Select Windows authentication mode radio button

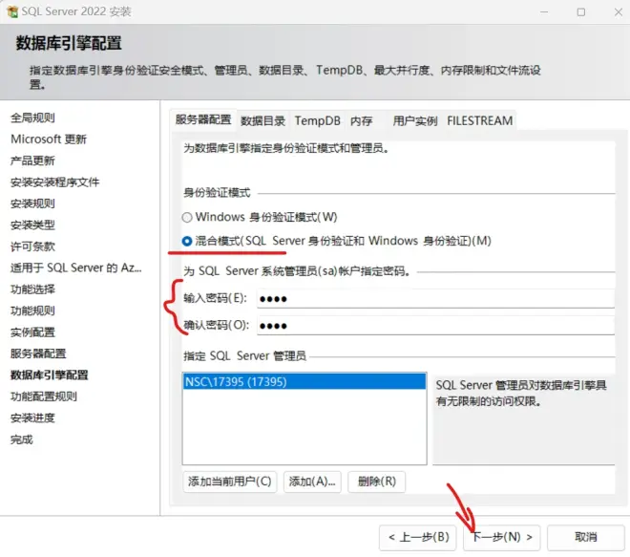(186, 217)
